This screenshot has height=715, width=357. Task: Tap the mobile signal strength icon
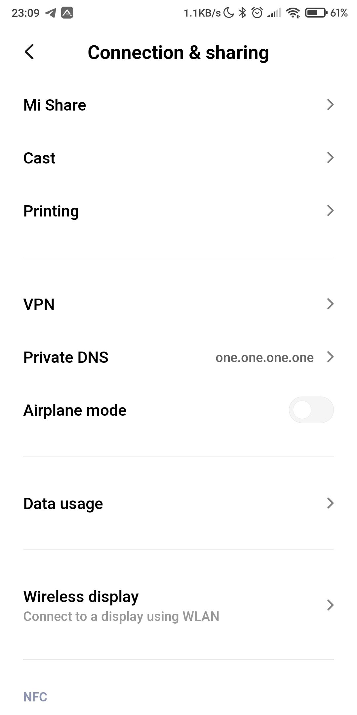click(274, 13)
